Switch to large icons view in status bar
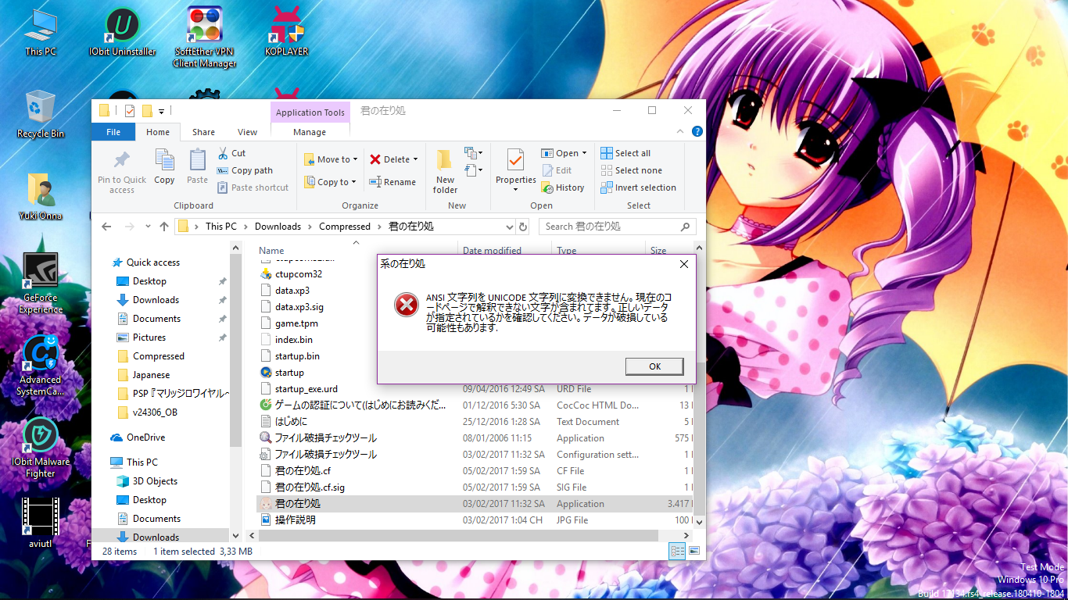This screenshot has width=1068, height=600. pyautogui.click(x=693, y=551)
